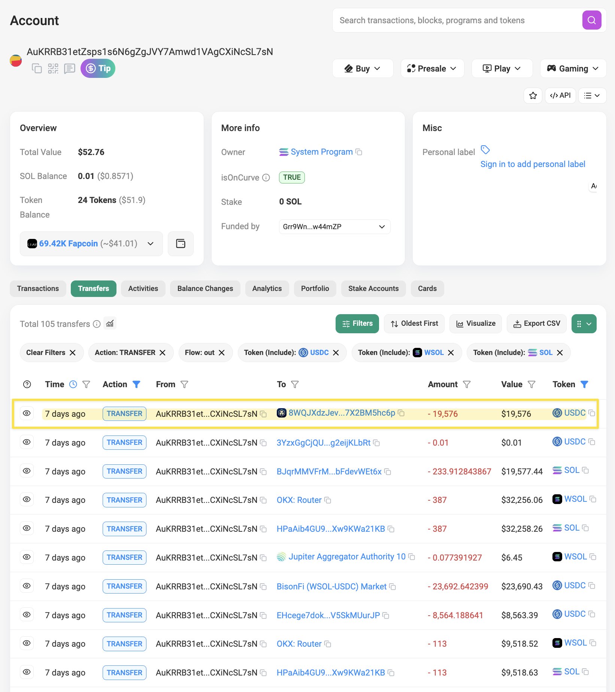Switch to the Balance Changes tab
Screen dimensions: 615x692
205,289
